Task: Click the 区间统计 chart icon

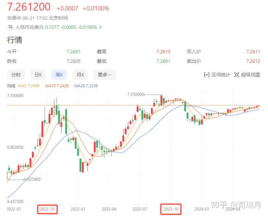Action: click(207, 75)
